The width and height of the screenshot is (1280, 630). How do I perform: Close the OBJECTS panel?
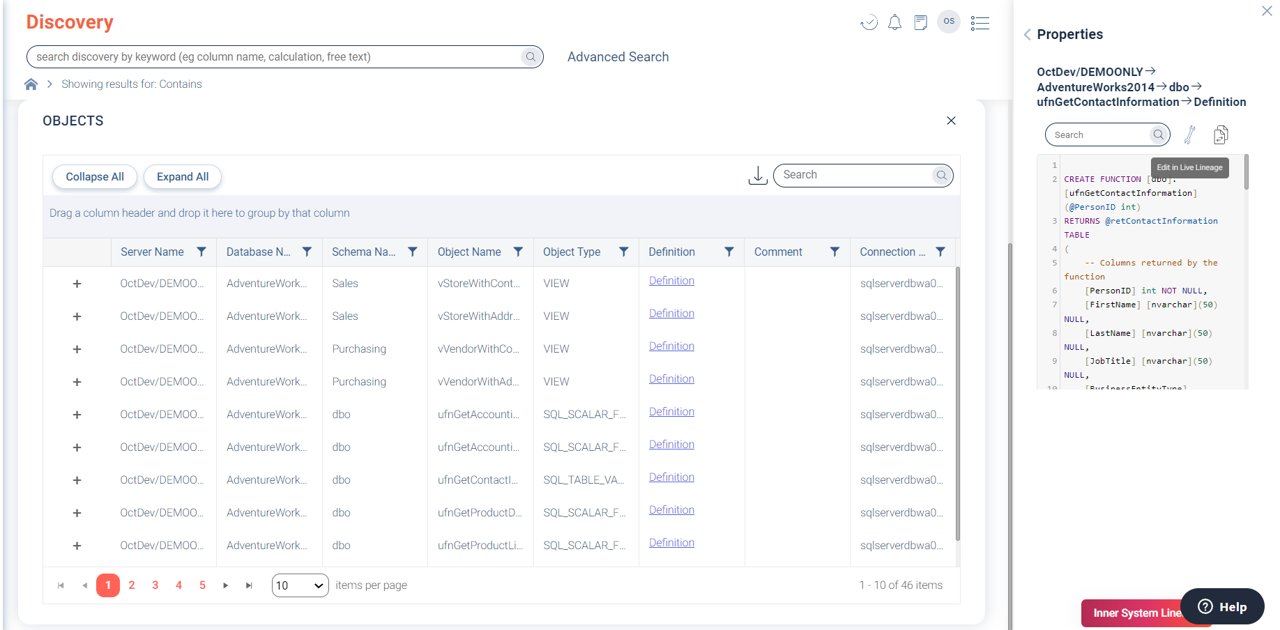(x=951, y=121)
